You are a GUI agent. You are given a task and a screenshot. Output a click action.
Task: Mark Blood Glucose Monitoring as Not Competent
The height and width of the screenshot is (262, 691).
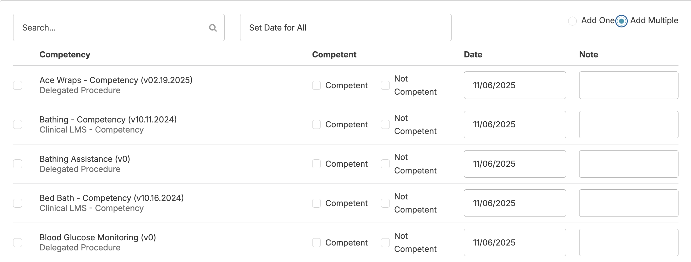coord(385,243)
